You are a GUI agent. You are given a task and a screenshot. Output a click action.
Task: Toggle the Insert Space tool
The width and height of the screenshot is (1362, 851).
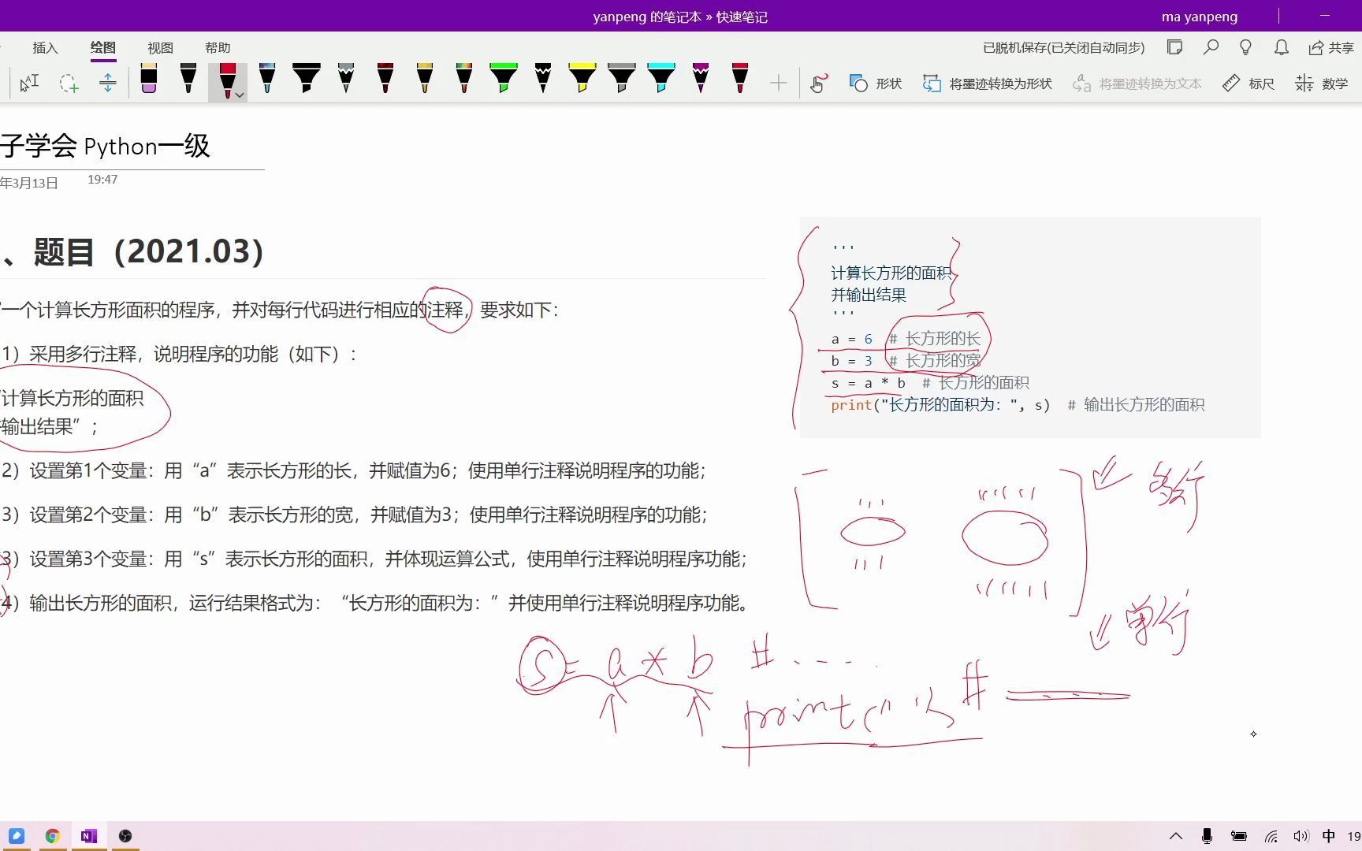107,83
